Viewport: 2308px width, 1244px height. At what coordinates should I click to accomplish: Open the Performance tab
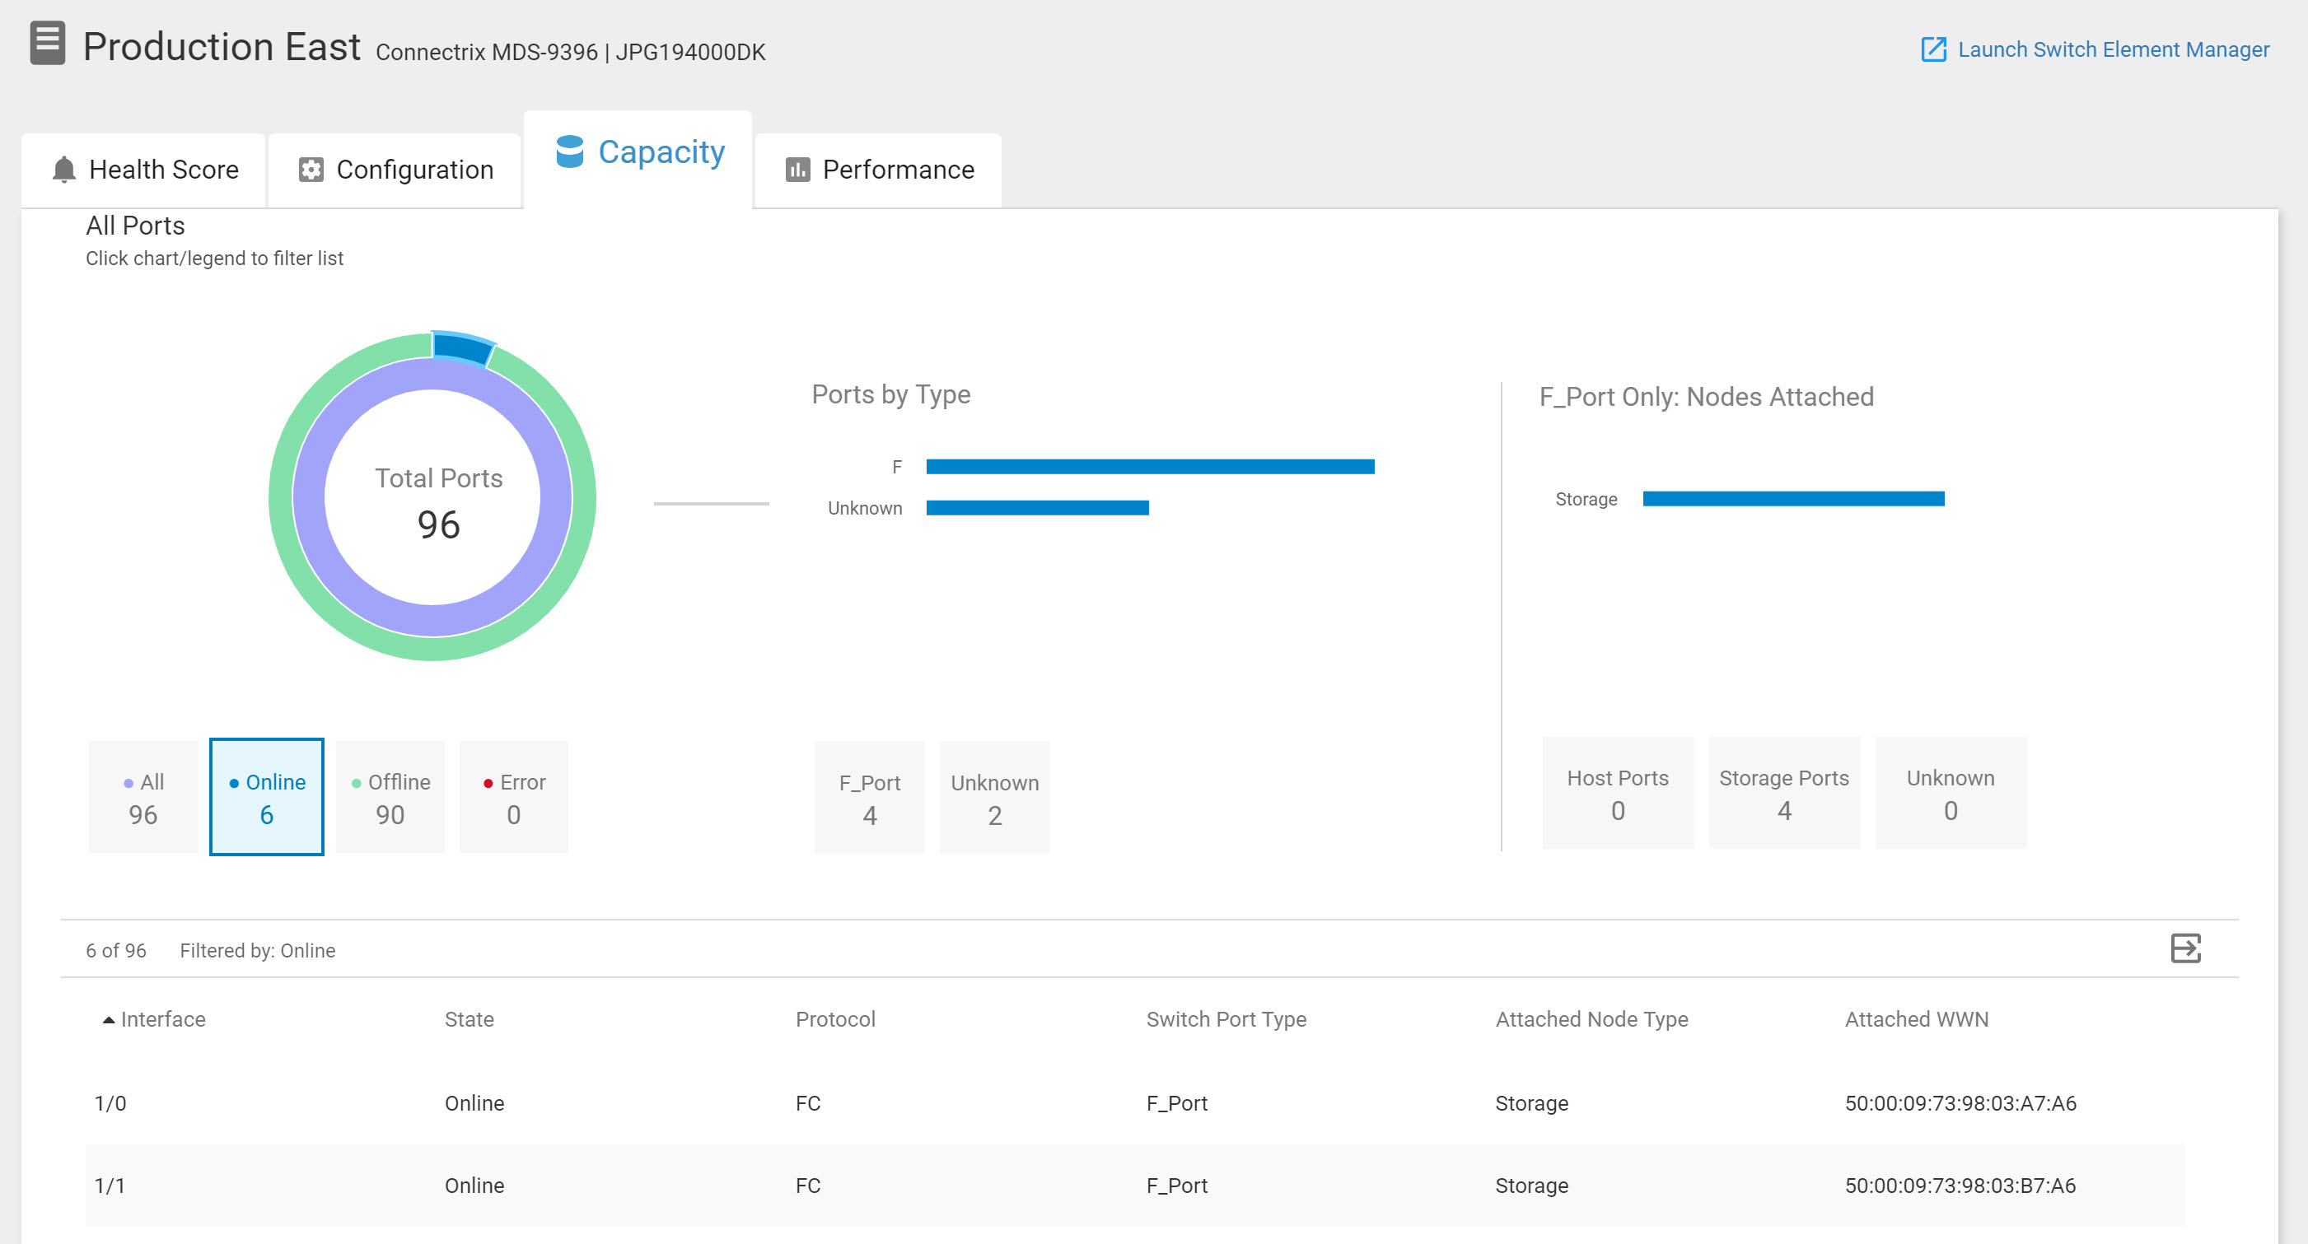tap(878, 170)
